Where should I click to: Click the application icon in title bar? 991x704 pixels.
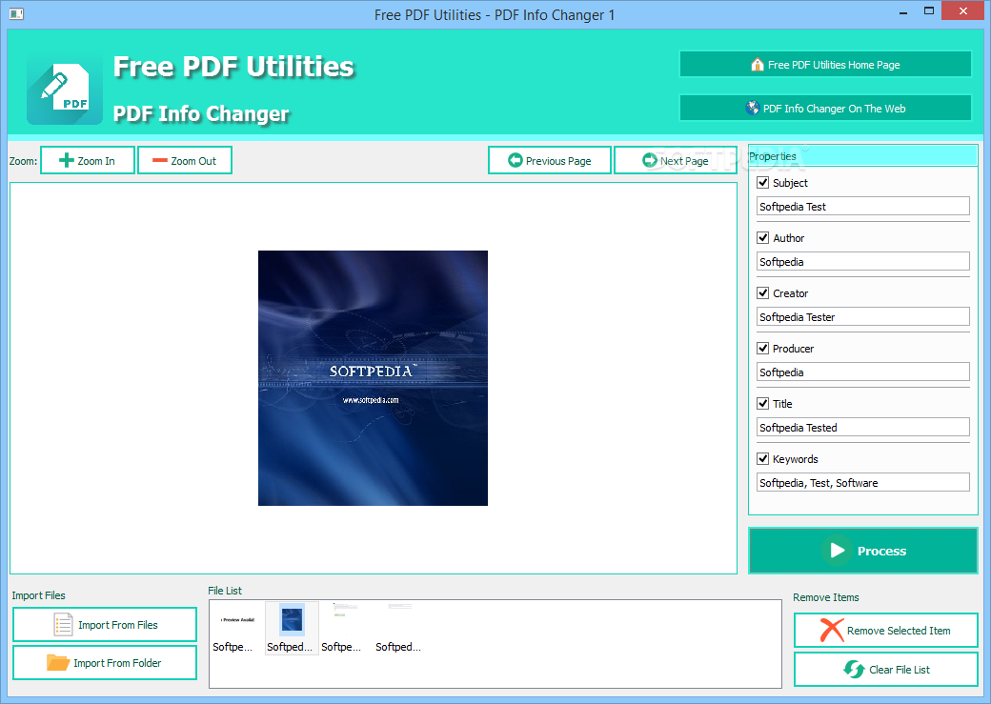[x=16, y=13]
